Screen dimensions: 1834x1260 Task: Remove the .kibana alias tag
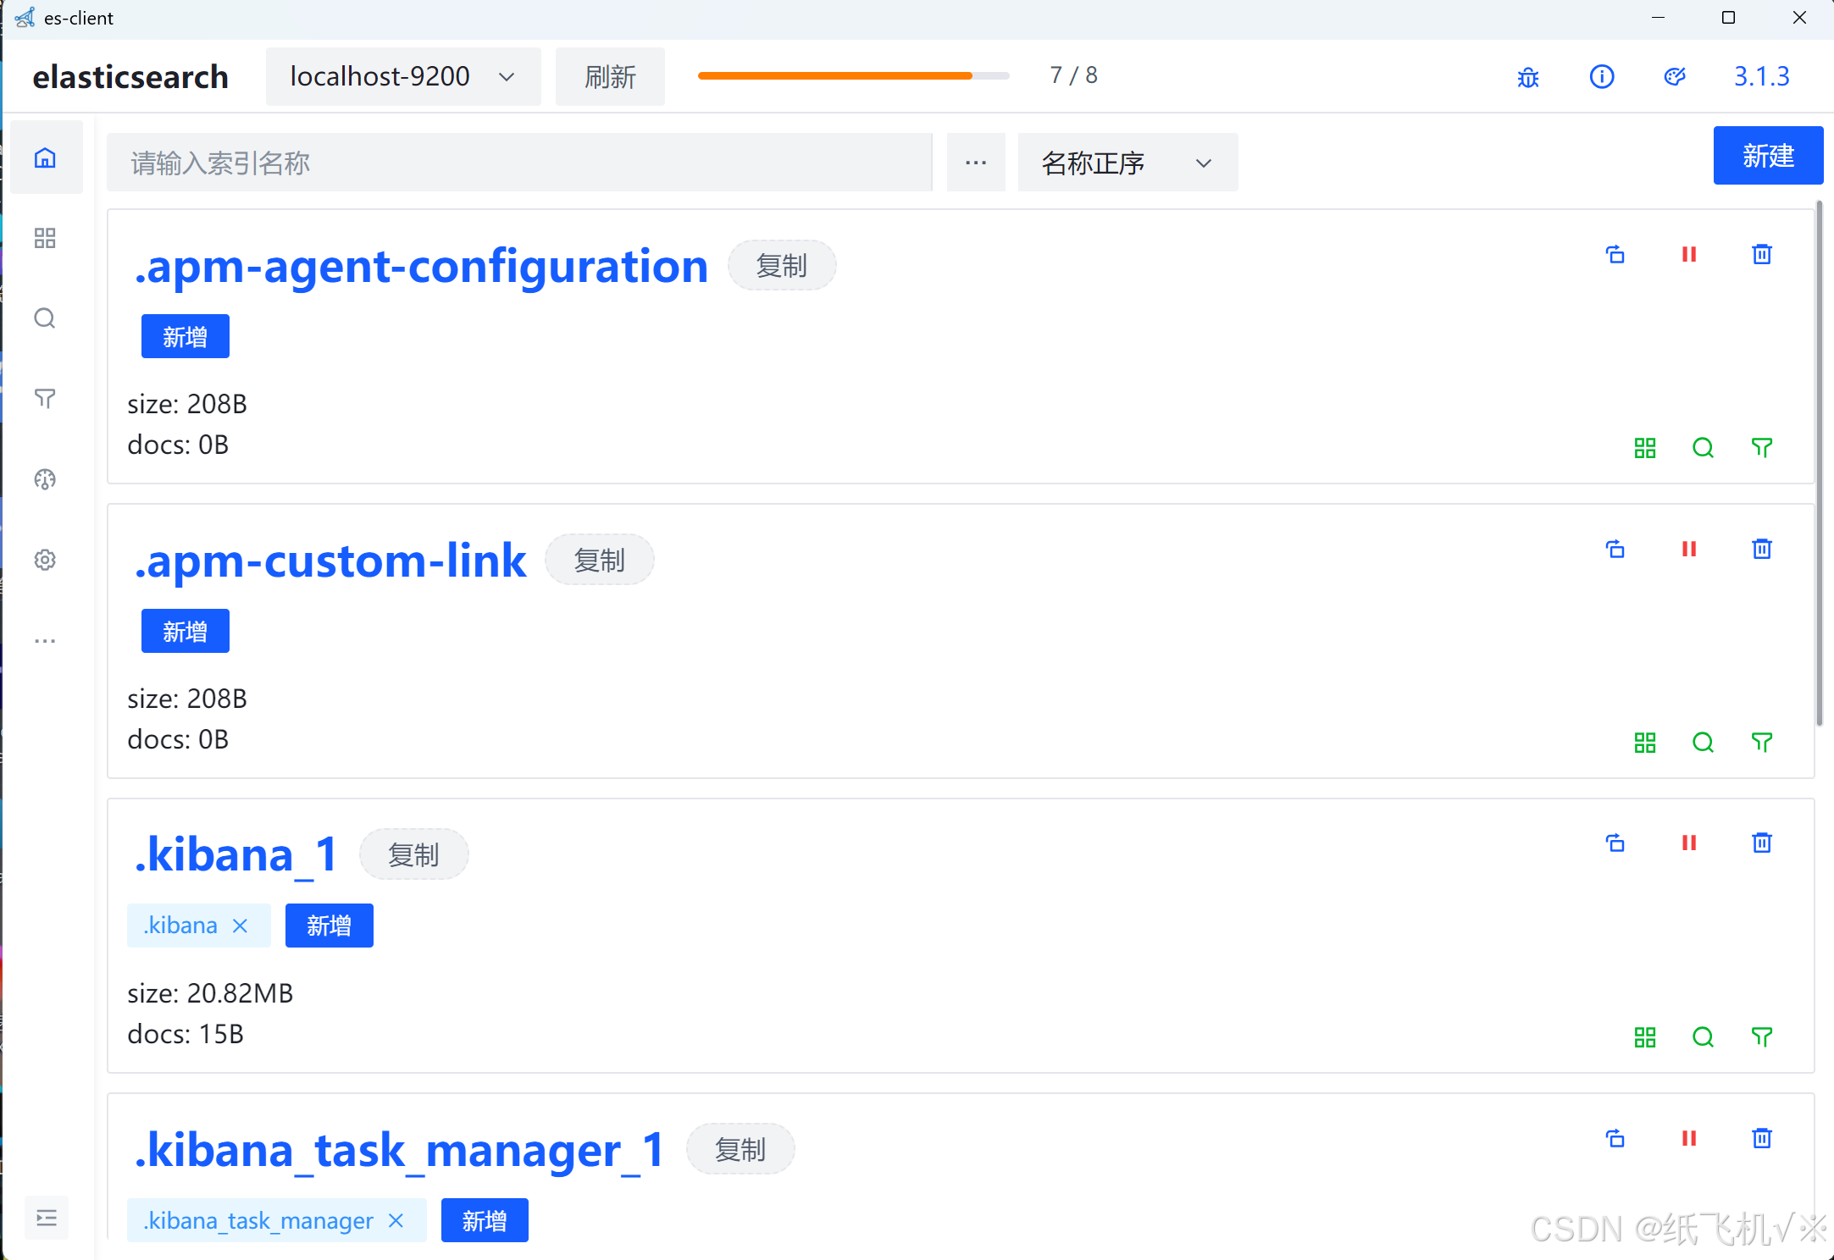241,926
